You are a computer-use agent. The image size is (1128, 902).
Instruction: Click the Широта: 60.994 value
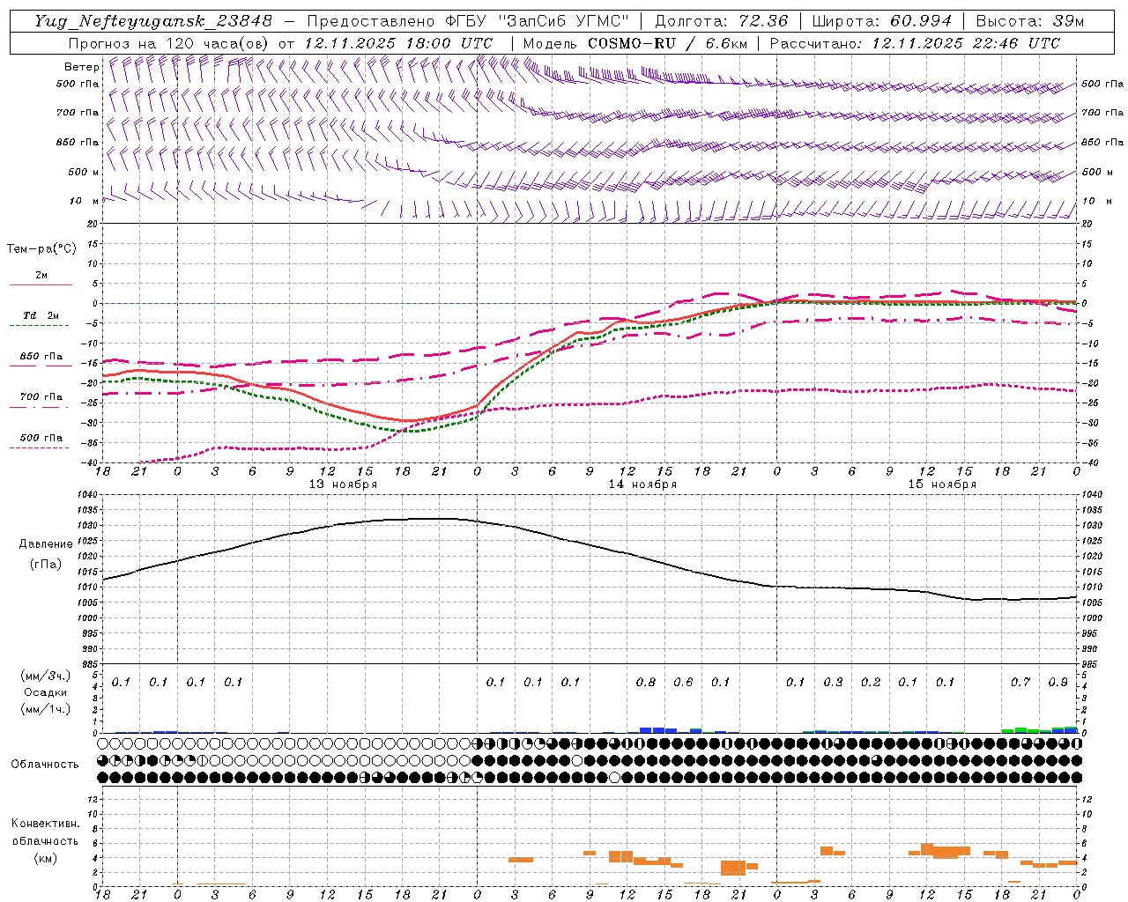[882, 21]
